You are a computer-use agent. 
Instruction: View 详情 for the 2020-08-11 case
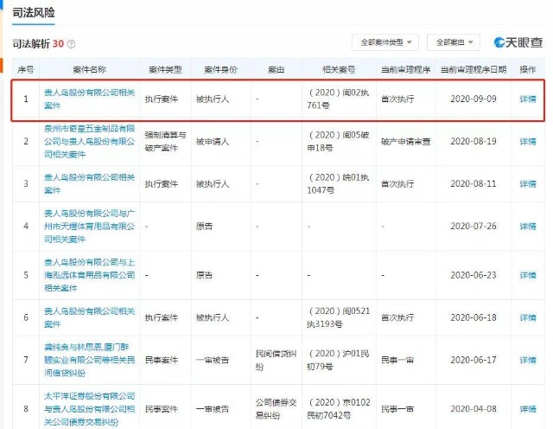click(x=528, y=183)
